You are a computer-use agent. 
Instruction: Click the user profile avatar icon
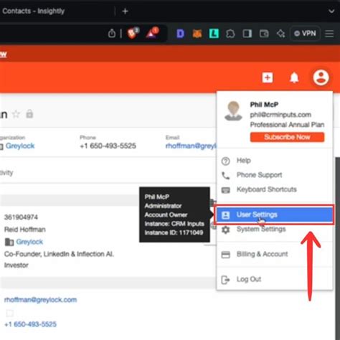pos(321,77)
